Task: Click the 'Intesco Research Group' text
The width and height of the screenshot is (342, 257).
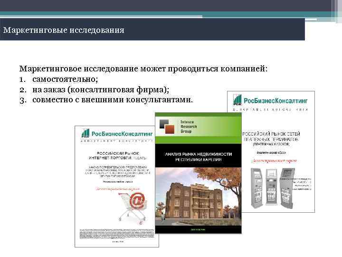Action: (x=189, y=127)
